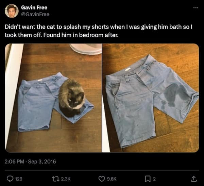Click the tweet text about the cat bath
The image size is (204, 186).
click(x=99, y=31)
